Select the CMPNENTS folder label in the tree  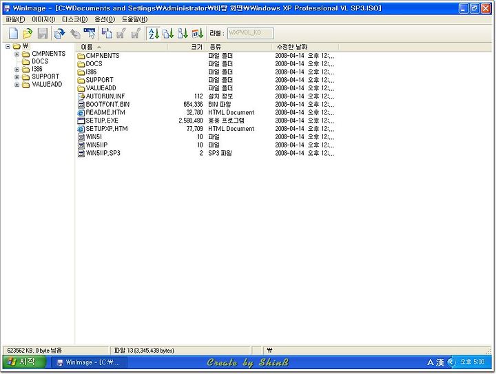tap(49, 54)
